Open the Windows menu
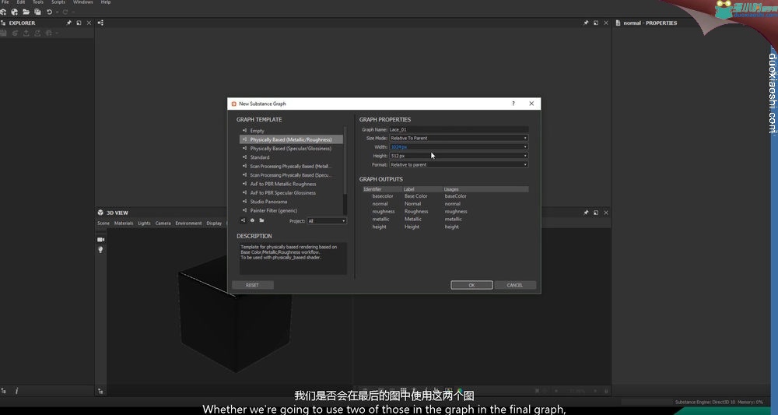The image size is (778, 415). (83, 2)
